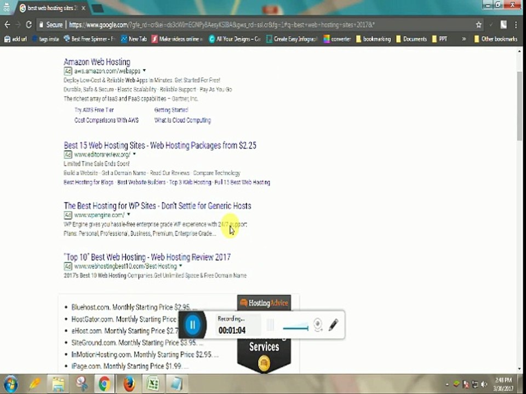Launch Firefox from the taskbar
The width and height of the screenshot is (526, 394).
[x=129, y=384]
